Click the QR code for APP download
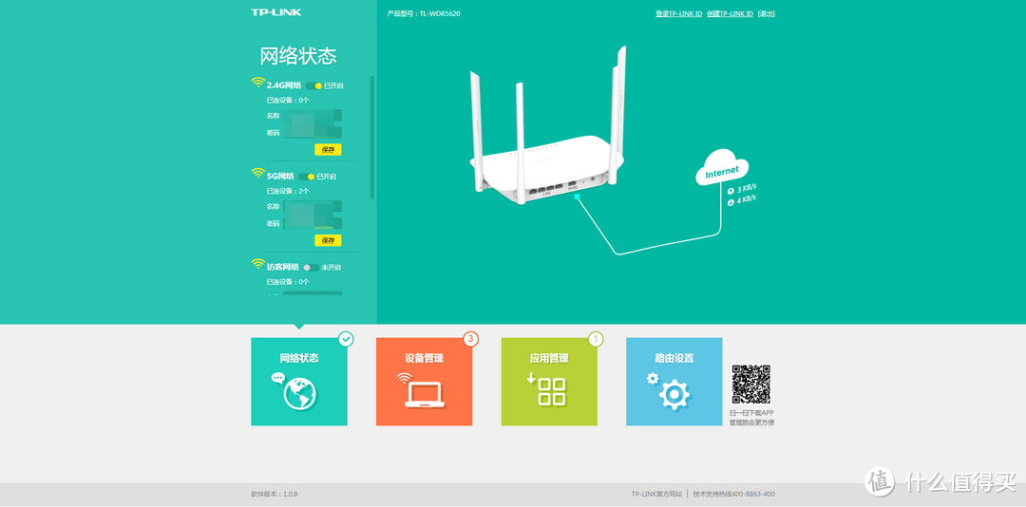 750,384
